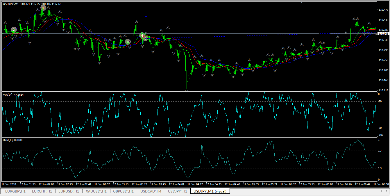
Task: Click the 12 Jun 01:53 time label
Action: click(x=28, y=184)
